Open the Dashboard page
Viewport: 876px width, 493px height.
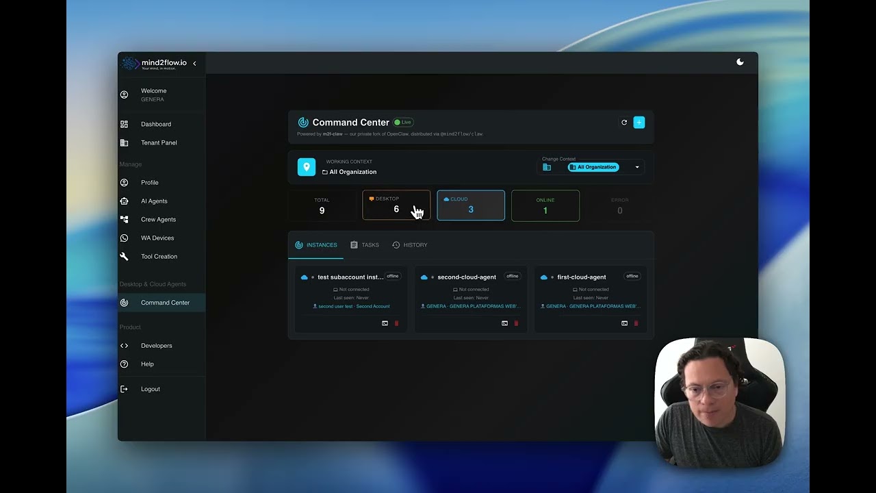point(162,124)
